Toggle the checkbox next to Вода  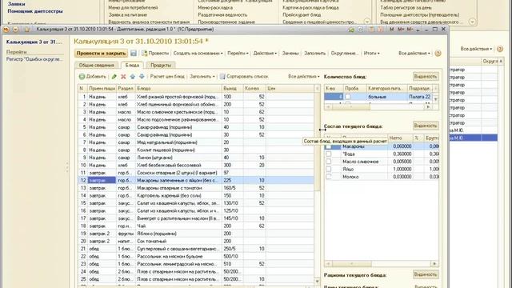(329, 154)
